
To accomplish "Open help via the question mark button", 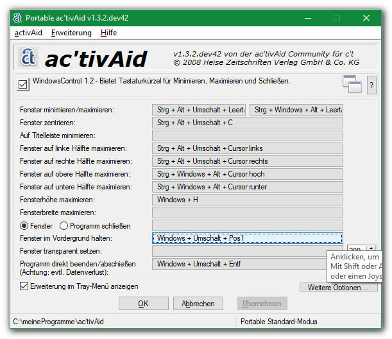I will click(x=371, y=85).
